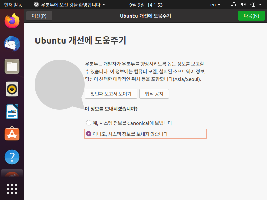This screenshot has height=200, width=267.
Task: Open Ubuntu Software store icon
Action: 12,134
